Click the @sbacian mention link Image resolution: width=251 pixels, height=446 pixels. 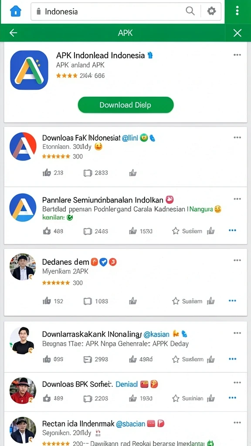click(131, 424)
